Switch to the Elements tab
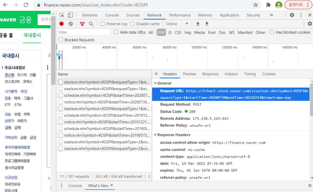The height and width of the screenshot is (192, 313). pos(90,15)
